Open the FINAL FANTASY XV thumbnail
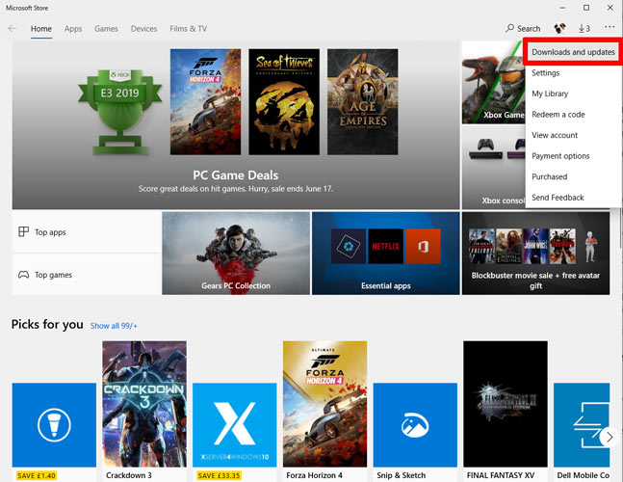Image resolution: width=623 pixels, height=482 pixels. [x=506, y=404]
